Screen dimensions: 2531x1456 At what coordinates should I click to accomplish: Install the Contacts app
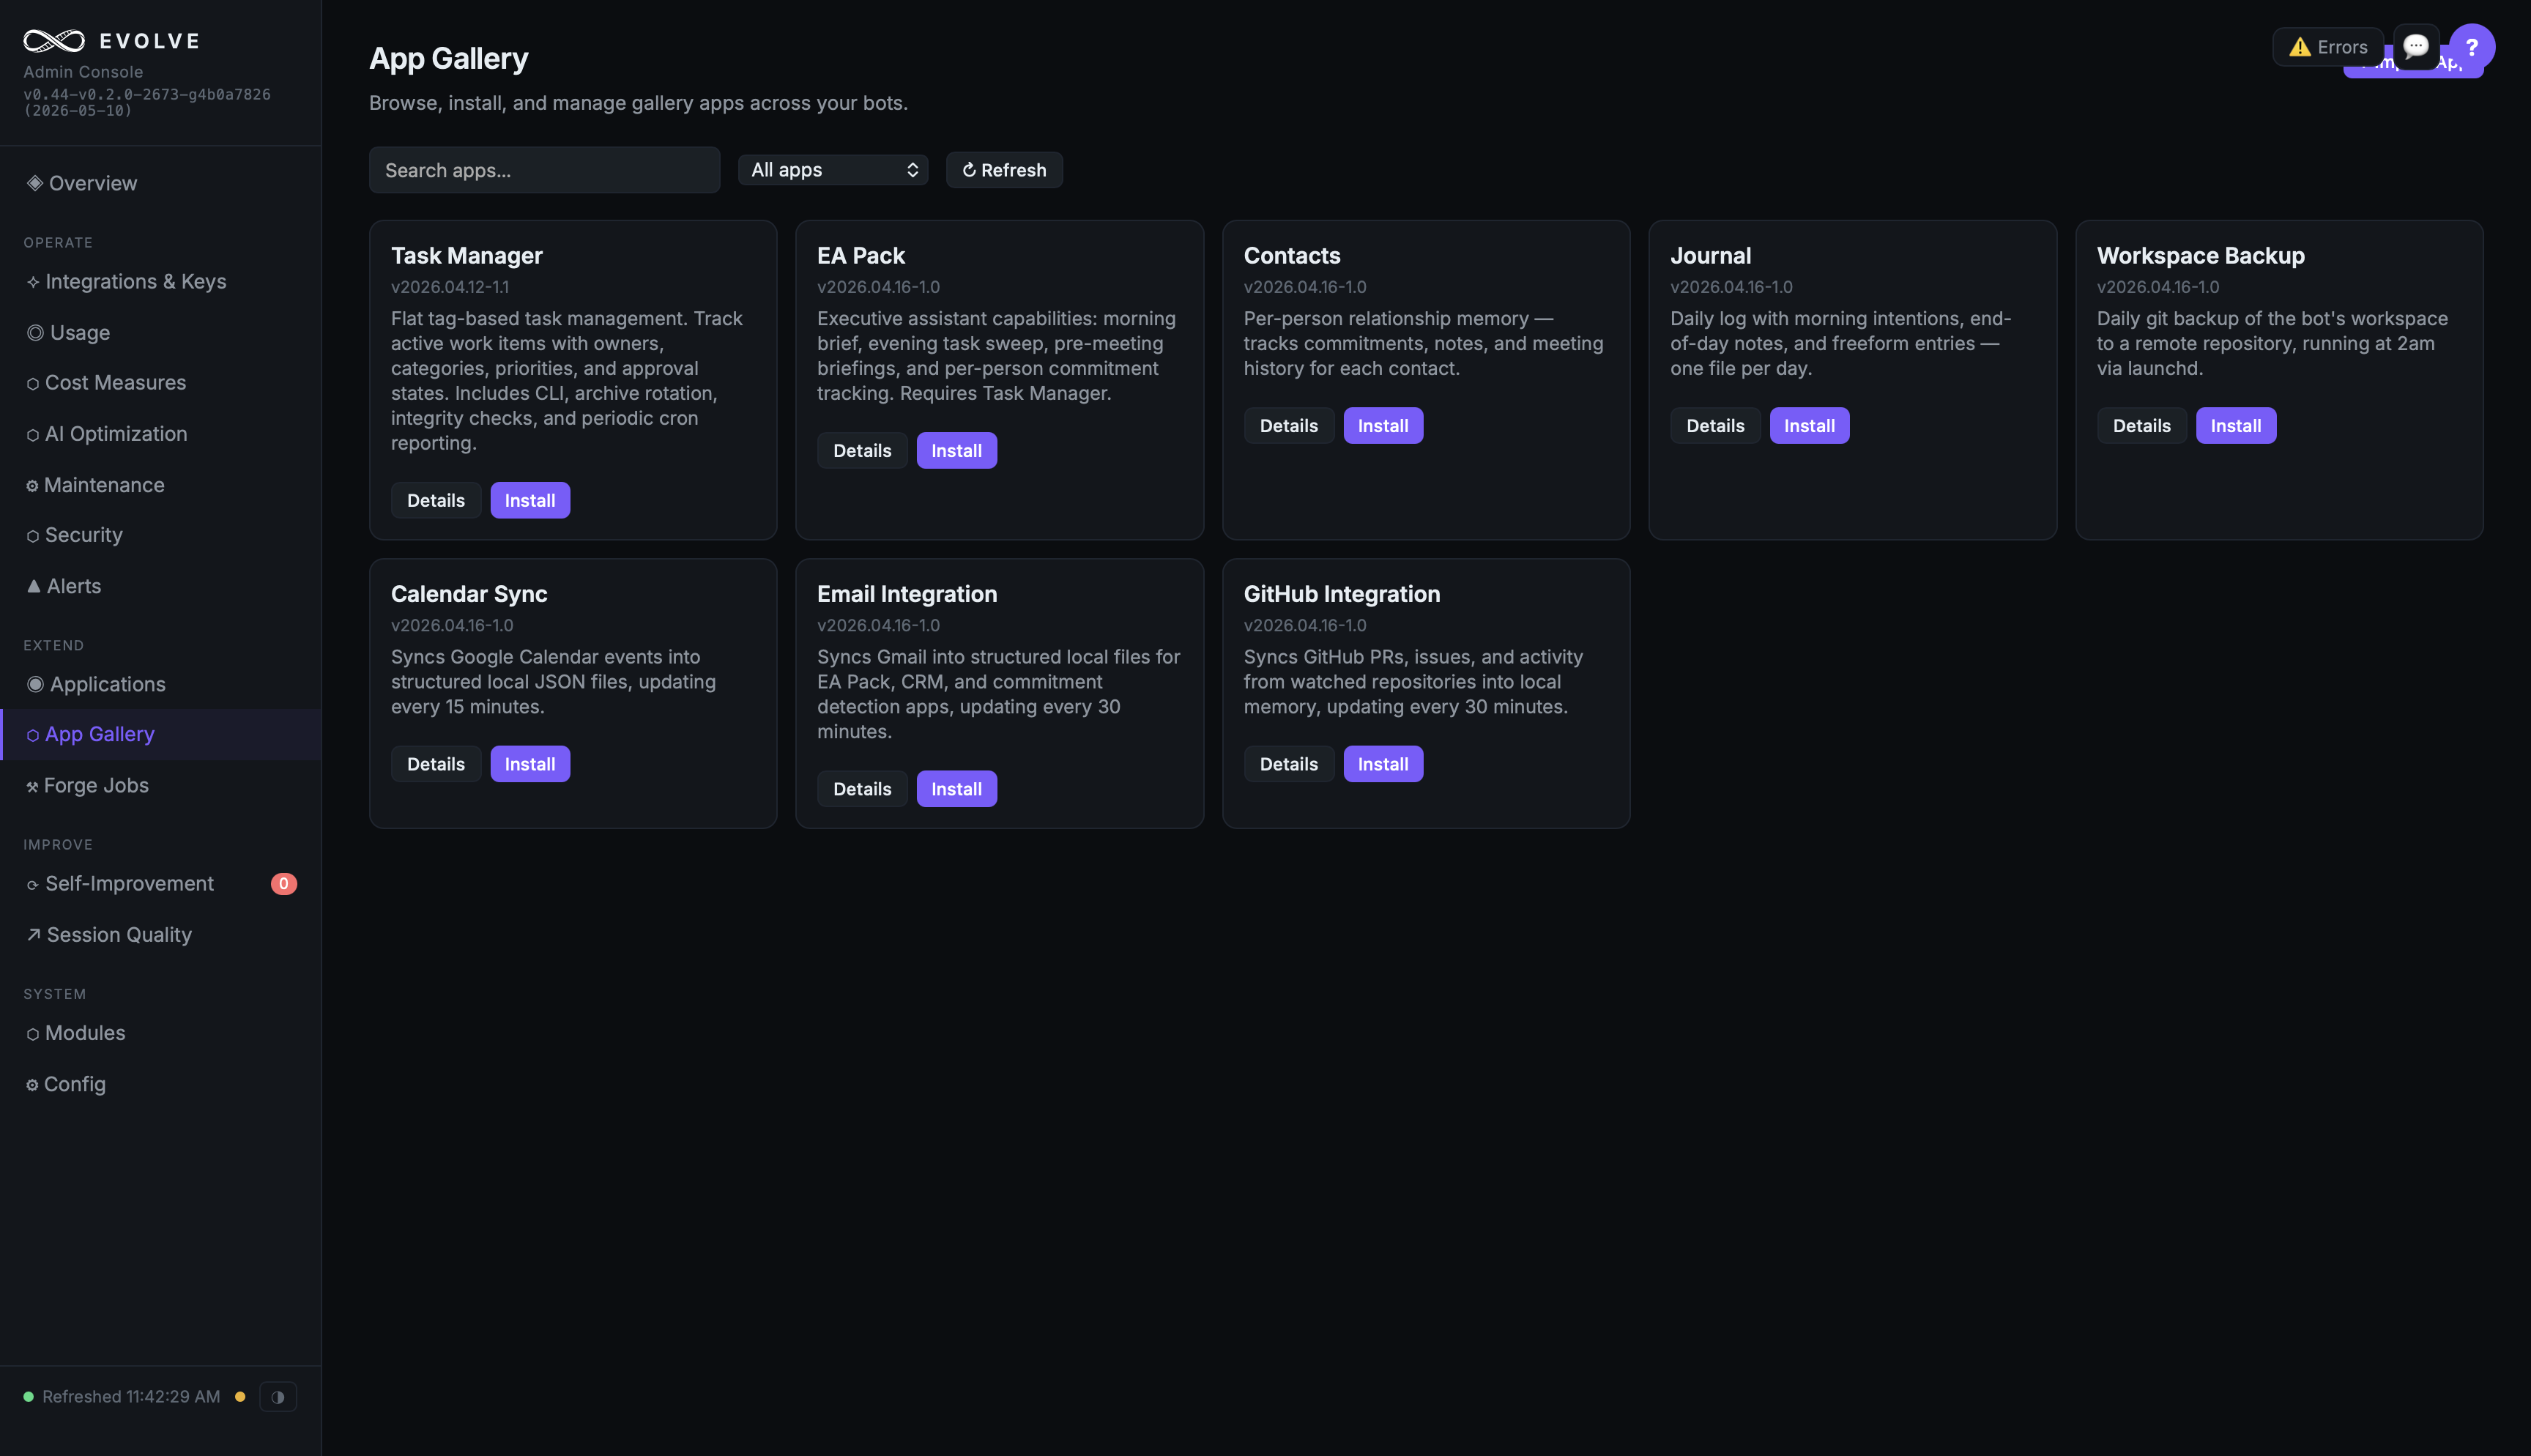click(x=1383, y=425)
